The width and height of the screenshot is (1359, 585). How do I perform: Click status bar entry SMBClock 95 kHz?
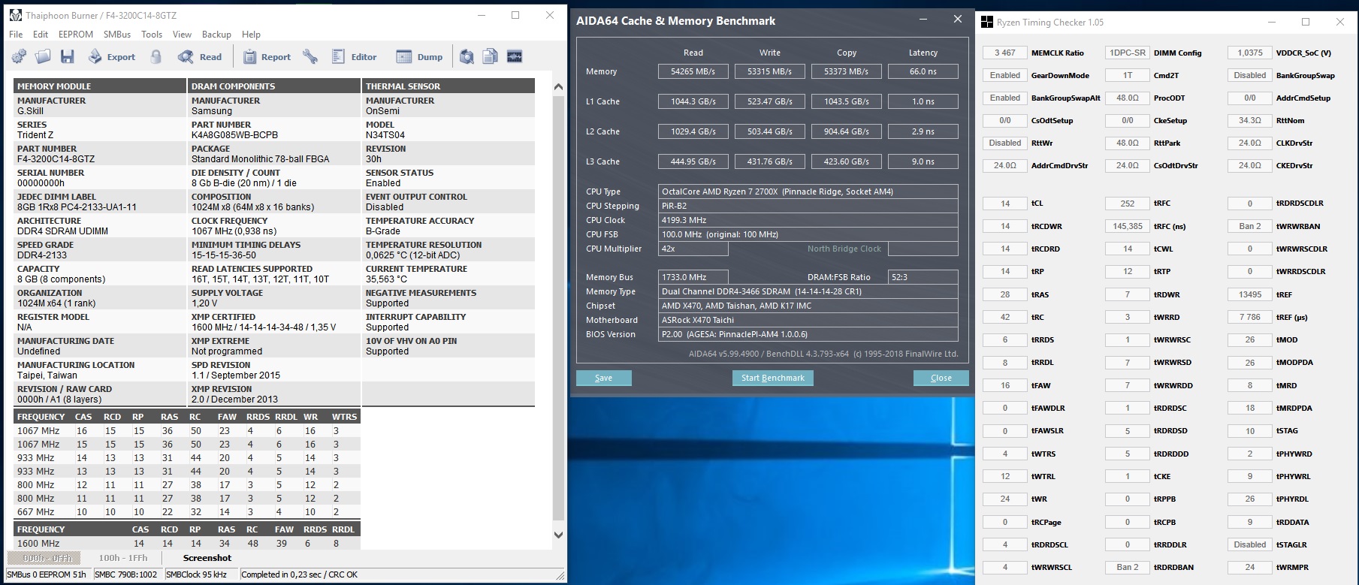[196, 574]
